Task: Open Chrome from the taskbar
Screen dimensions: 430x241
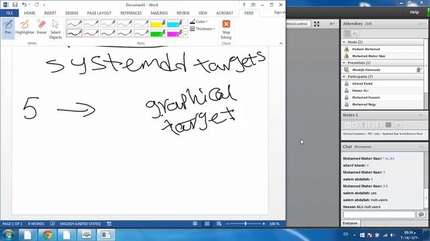Action: 47,235
